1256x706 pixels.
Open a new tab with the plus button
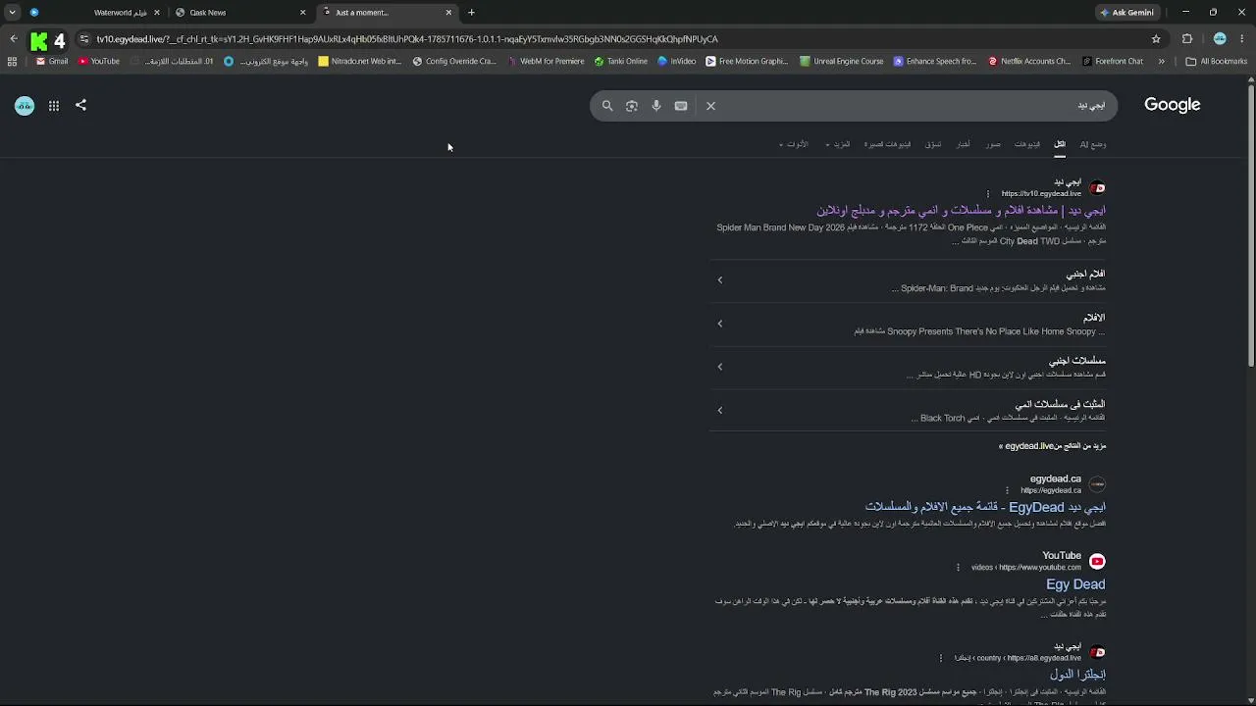click(471, 13)
